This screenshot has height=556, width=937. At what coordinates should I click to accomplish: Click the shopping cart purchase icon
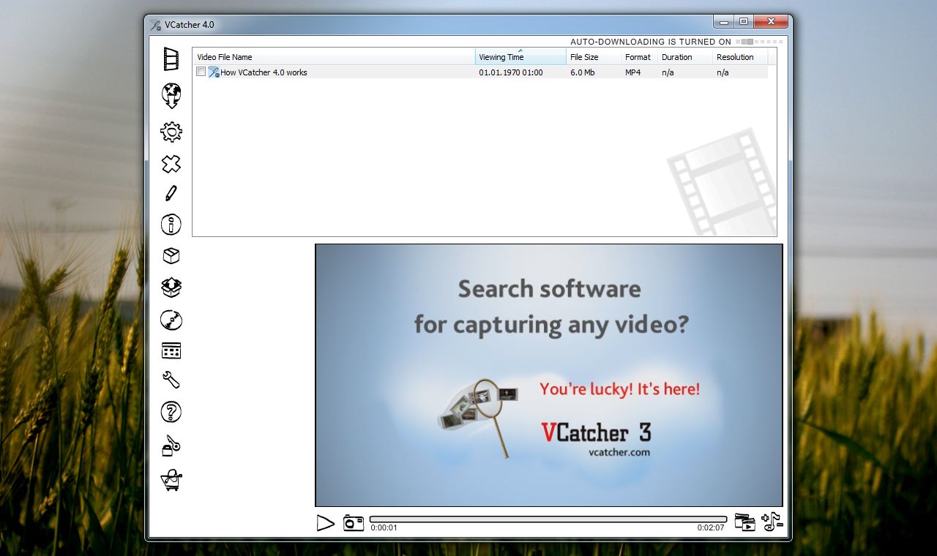coord(171,480)
